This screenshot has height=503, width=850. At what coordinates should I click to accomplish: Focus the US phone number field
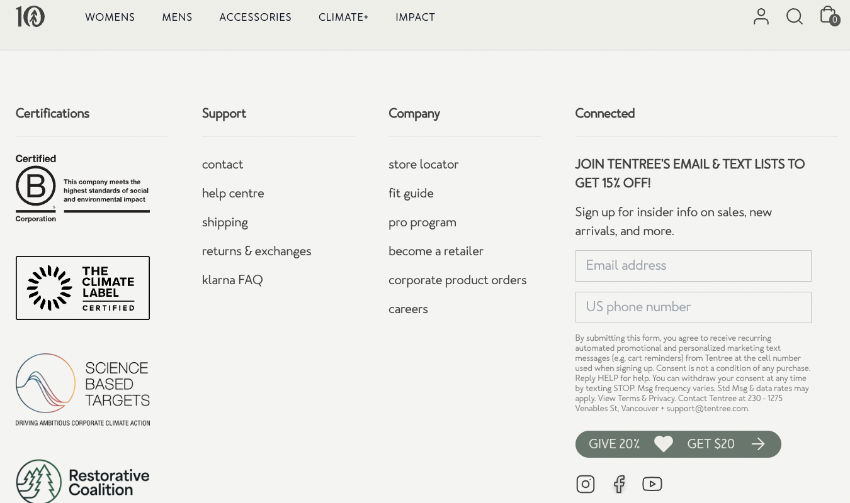693,307
